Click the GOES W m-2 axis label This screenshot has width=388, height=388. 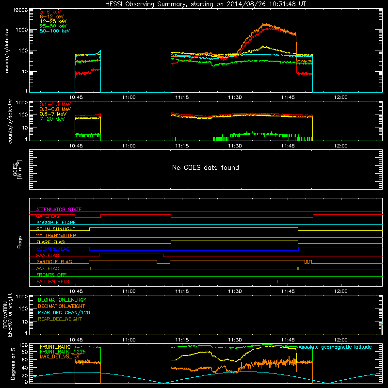(x=17, y=169)
